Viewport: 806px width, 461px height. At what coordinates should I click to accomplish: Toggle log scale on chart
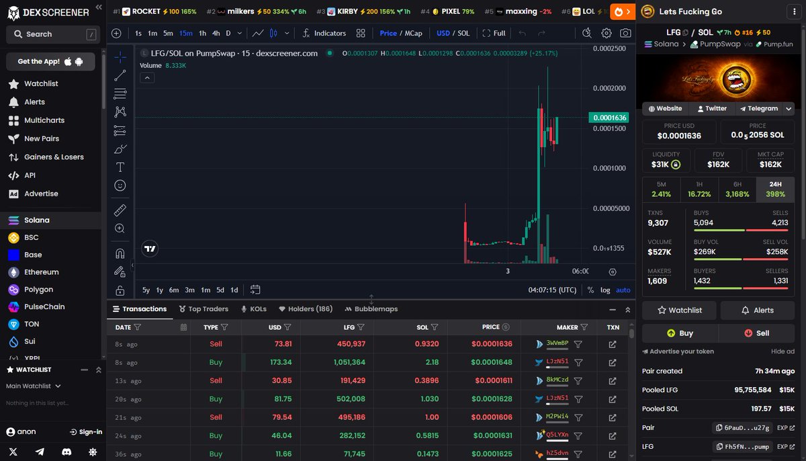[x=605, y=290]
